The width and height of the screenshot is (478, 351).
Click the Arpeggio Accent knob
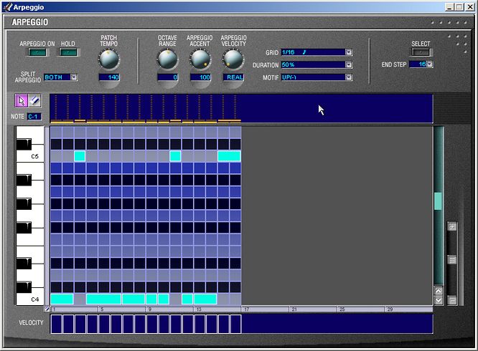click(200, 59)
